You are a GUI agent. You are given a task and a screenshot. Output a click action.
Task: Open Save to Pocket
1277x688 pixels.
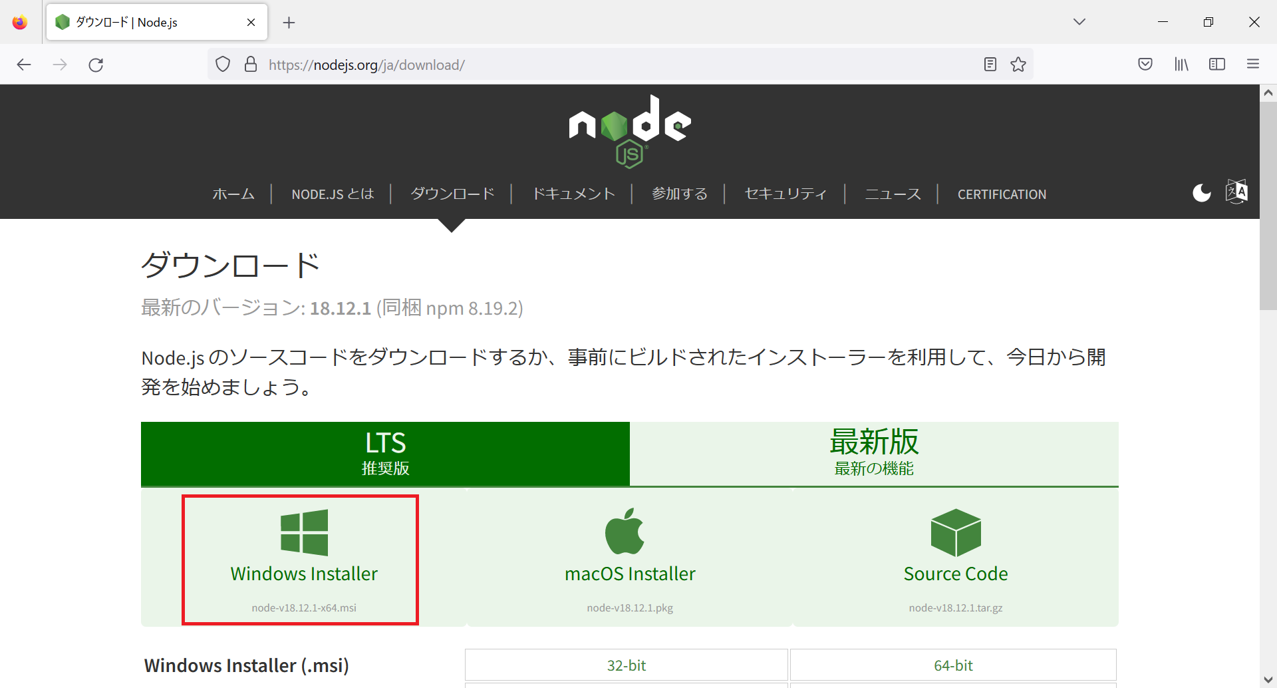click(x=1145, y=65)
